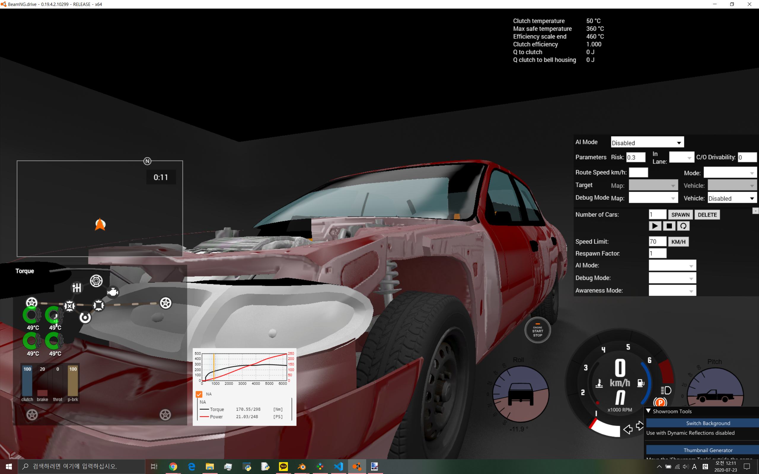Click the locked differential icon marked with X
The width and height of the screenshot is (759, 474).
coord(70,306)
